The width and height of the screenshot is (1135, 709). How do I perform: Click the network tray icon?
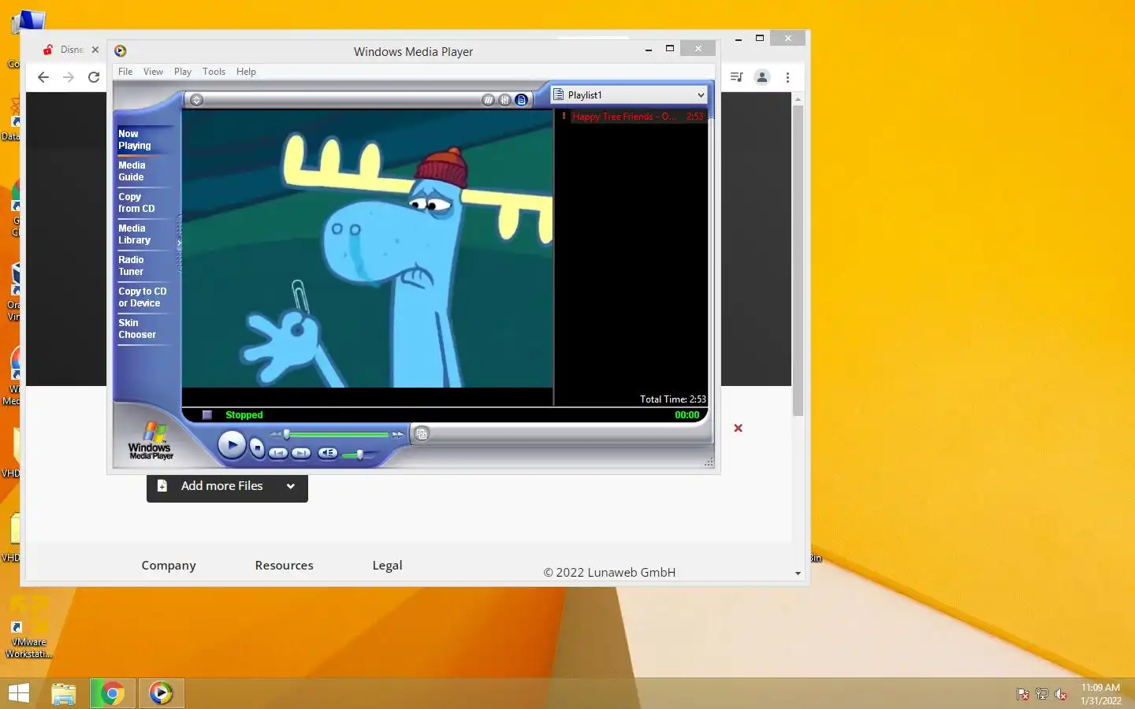[1041, 694]
